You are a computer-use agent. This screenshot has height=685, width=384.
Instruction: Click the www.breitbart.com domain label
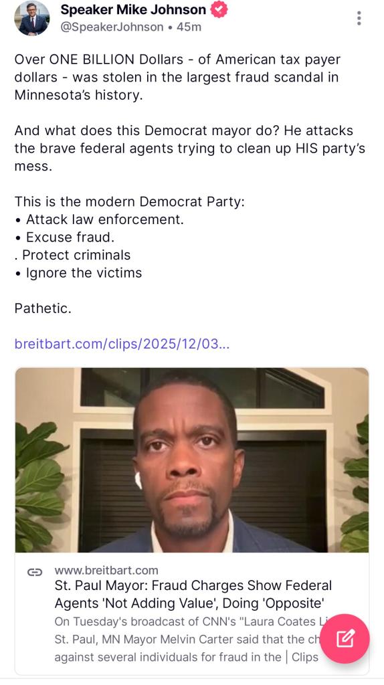click(x=106, y=570)
